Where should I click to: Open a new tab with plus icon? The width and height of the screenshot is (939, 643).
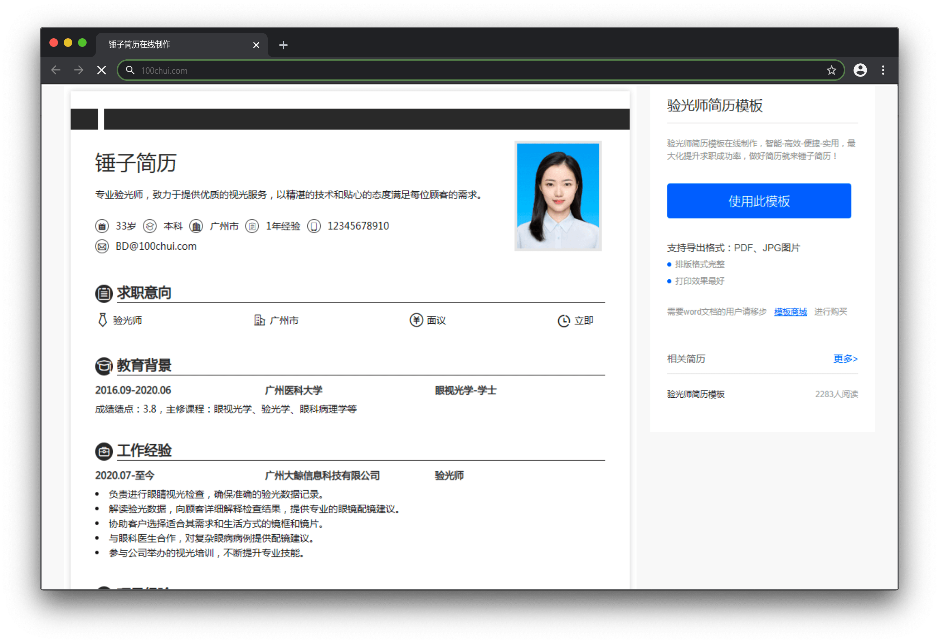coord(283,45)
